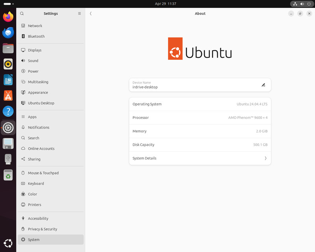Image resolution: width=315 pixels, height=252 pixels.
Task: Click the Device Name field irdrive-desktop
Action: click(200, 85)
